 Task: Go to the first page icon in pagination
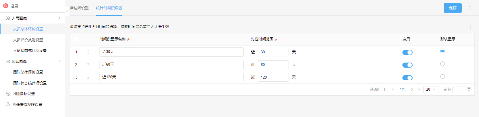click(385, 90)
